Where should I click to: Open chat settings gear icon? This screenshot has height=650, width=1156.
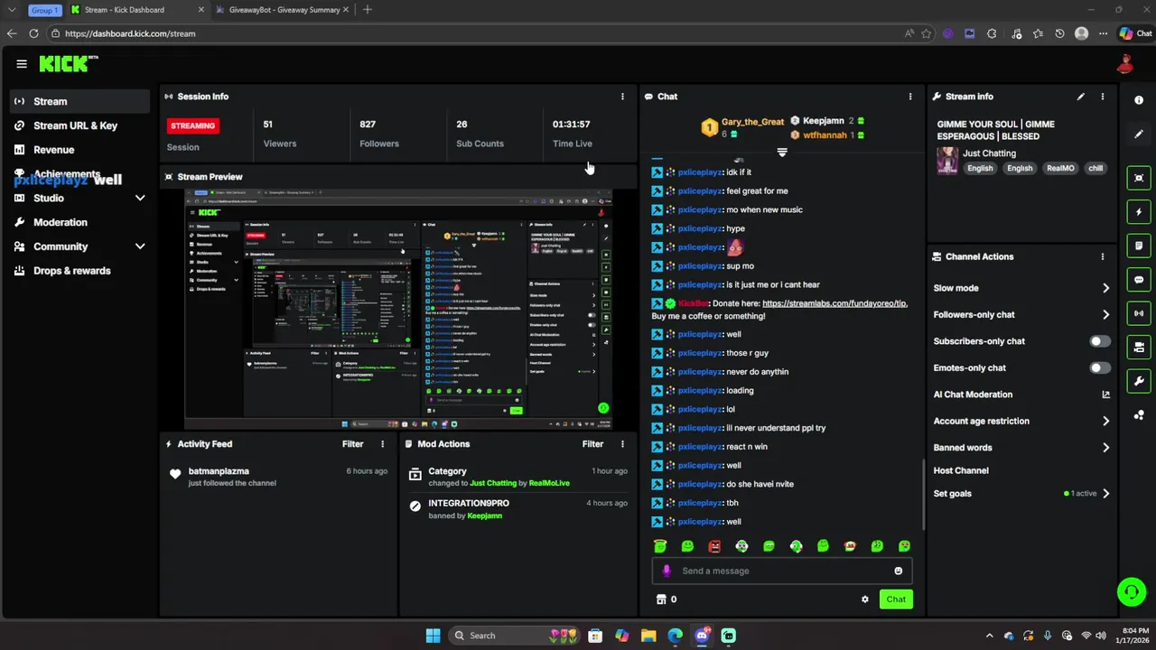[x=865, y=599]
